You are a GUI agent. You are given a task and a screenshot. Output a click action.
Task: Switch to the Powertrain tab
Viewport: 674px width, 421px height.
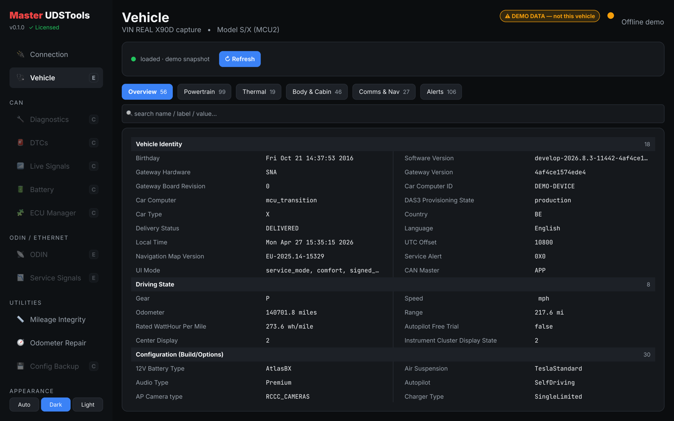point(204,91)
